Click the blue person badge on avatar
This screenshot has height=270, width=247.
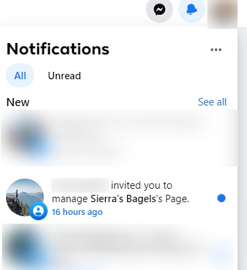pos(38,211)
